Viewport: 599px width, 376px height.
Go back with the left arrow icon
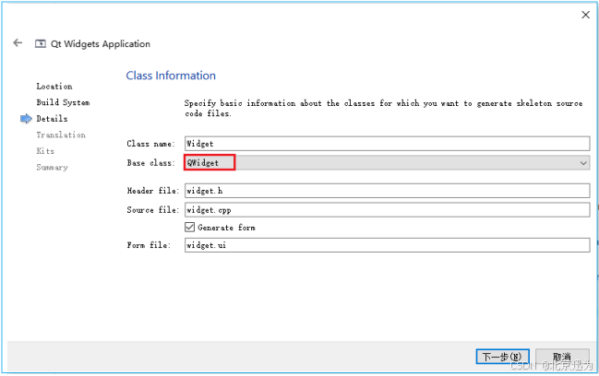tap(18, 42)
